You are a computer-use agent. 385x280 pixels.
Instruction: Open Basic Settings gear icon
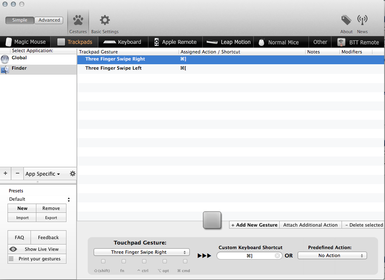pyautogui.click(x=105, y=20)
